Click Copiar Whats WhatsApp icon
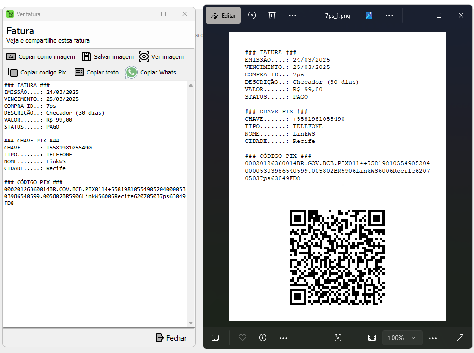The width and height of the screenshot is (474, 353). coord(132,72)
